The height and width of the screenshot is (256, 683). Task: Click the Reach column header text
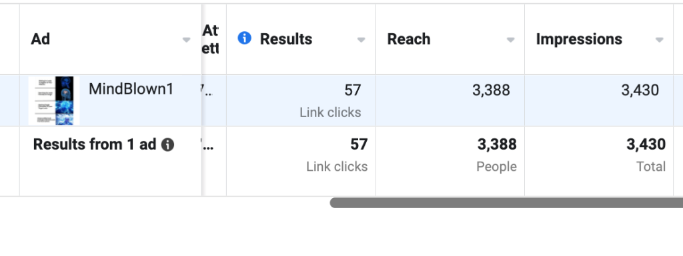pyautogui.click(x=409, y=39)
